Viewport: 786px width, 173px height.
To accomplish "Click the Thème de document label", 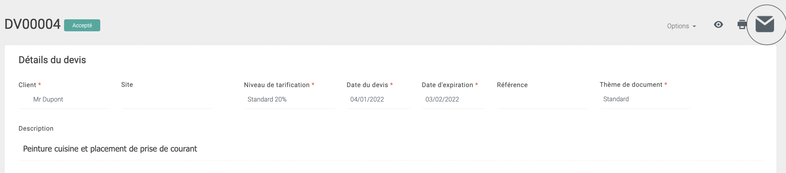I will click(x=631, y=85).
